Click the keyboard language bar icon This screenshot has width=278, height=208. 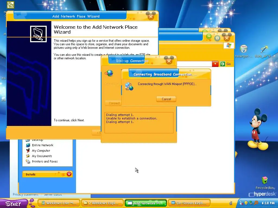click(231, 203)
